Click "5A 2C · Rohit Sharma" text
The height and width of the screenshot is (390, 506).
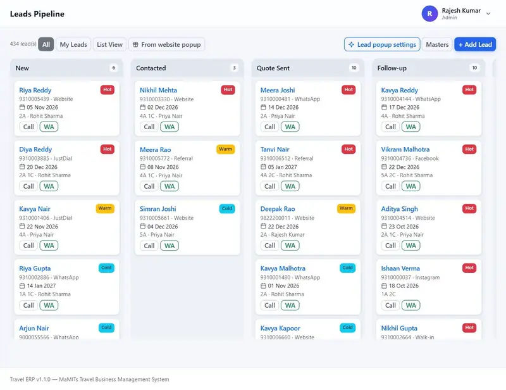pyautogui.click(x=407, y=175)
